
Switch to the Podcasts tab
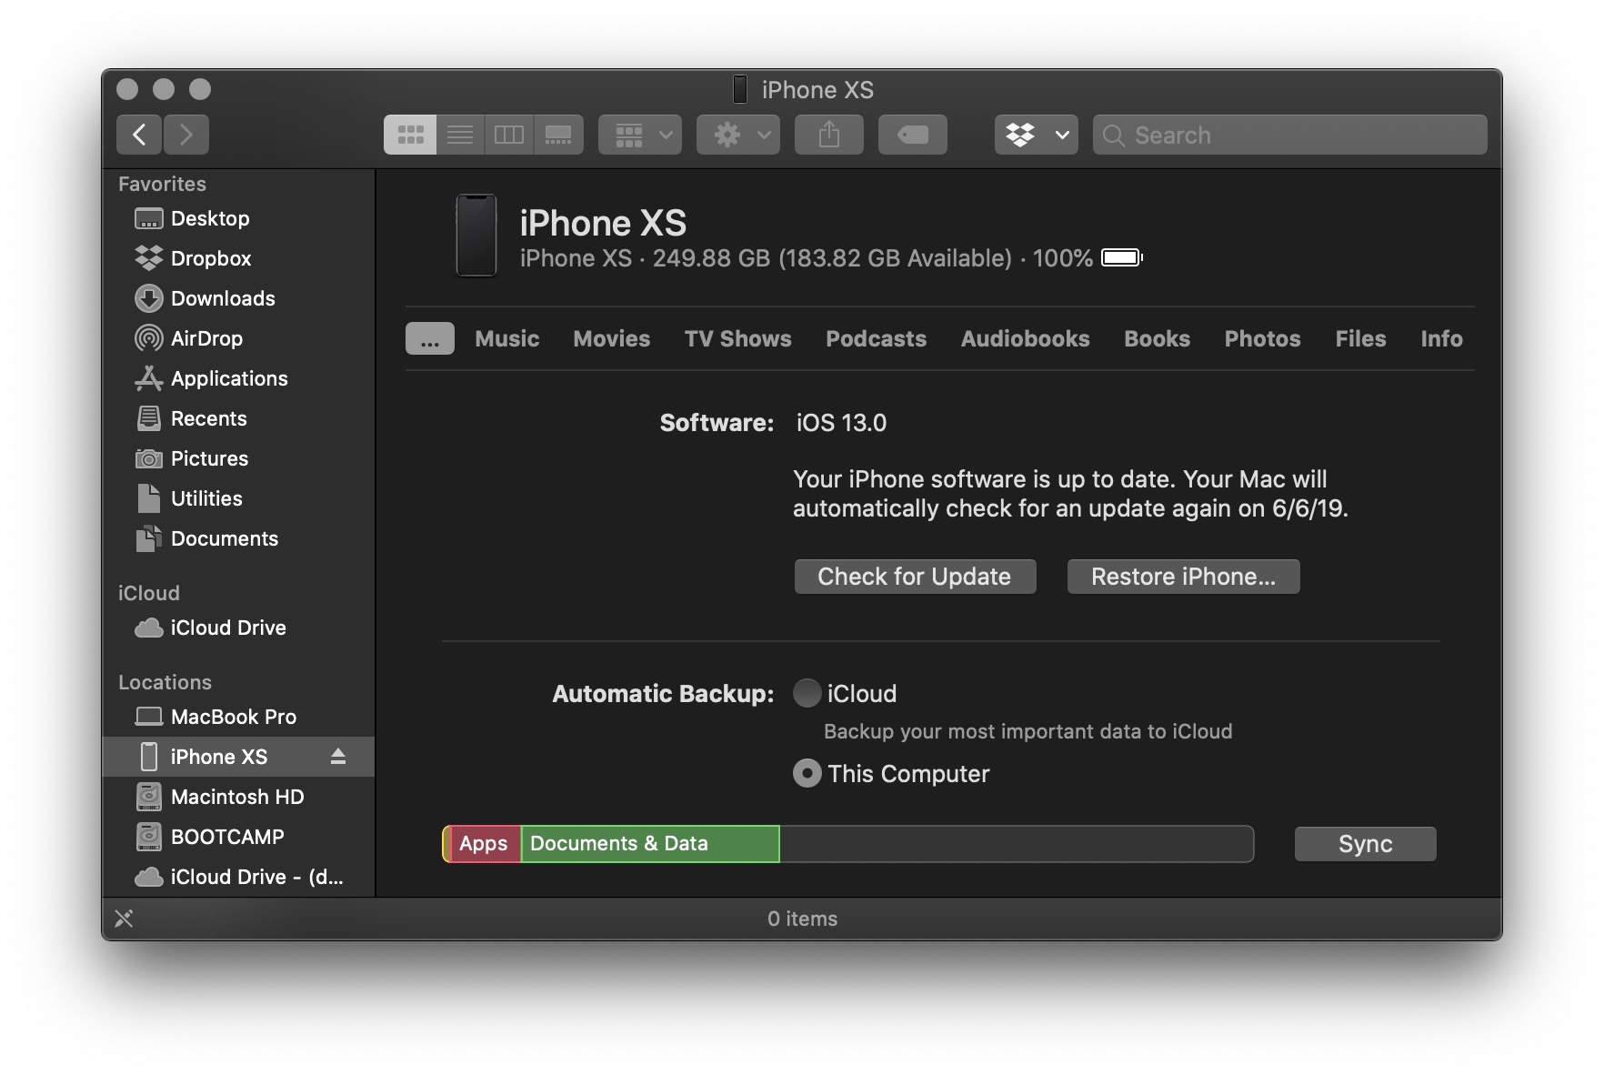point(877,338)
